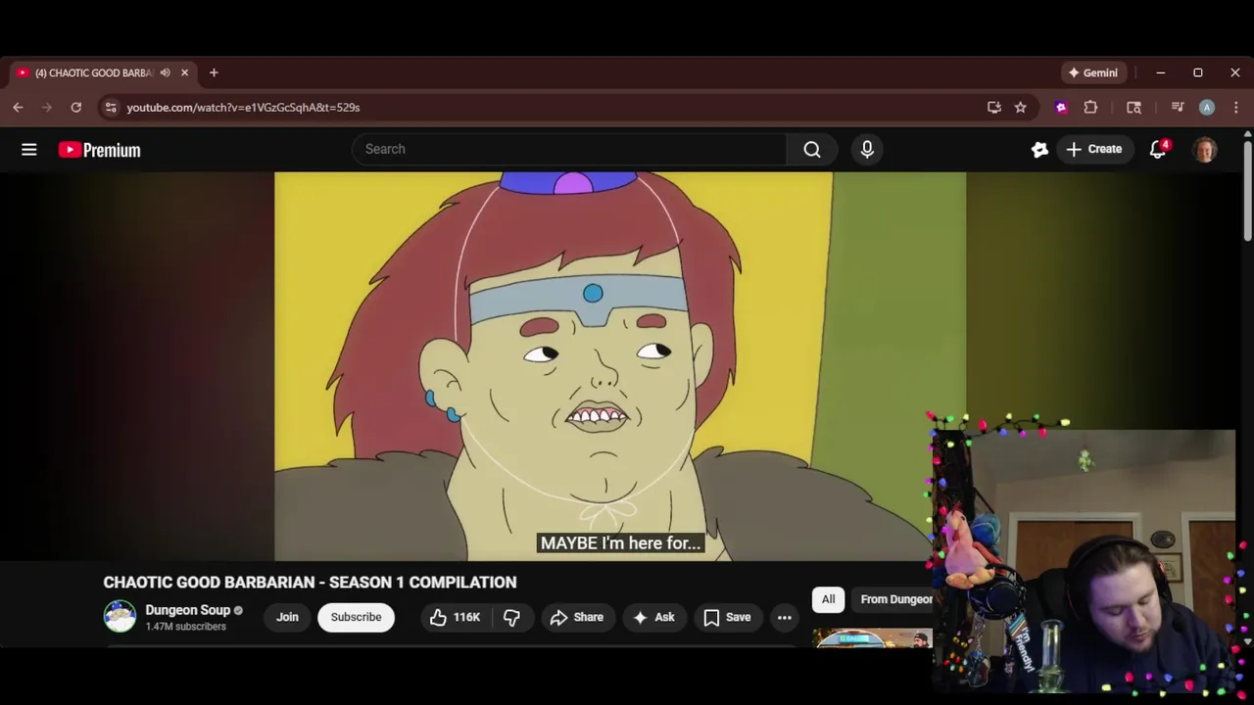Click install/cast screen icon in address bar
The image size is (1254, 705).
994,108
